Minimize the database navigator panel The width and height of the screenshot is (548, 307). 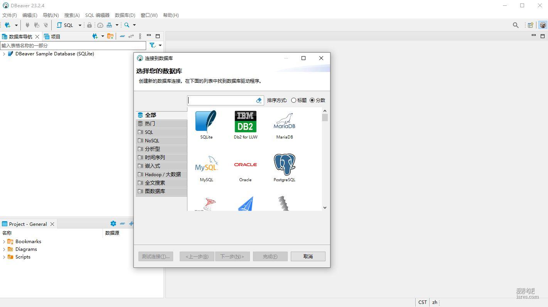[x=149, y=35]
